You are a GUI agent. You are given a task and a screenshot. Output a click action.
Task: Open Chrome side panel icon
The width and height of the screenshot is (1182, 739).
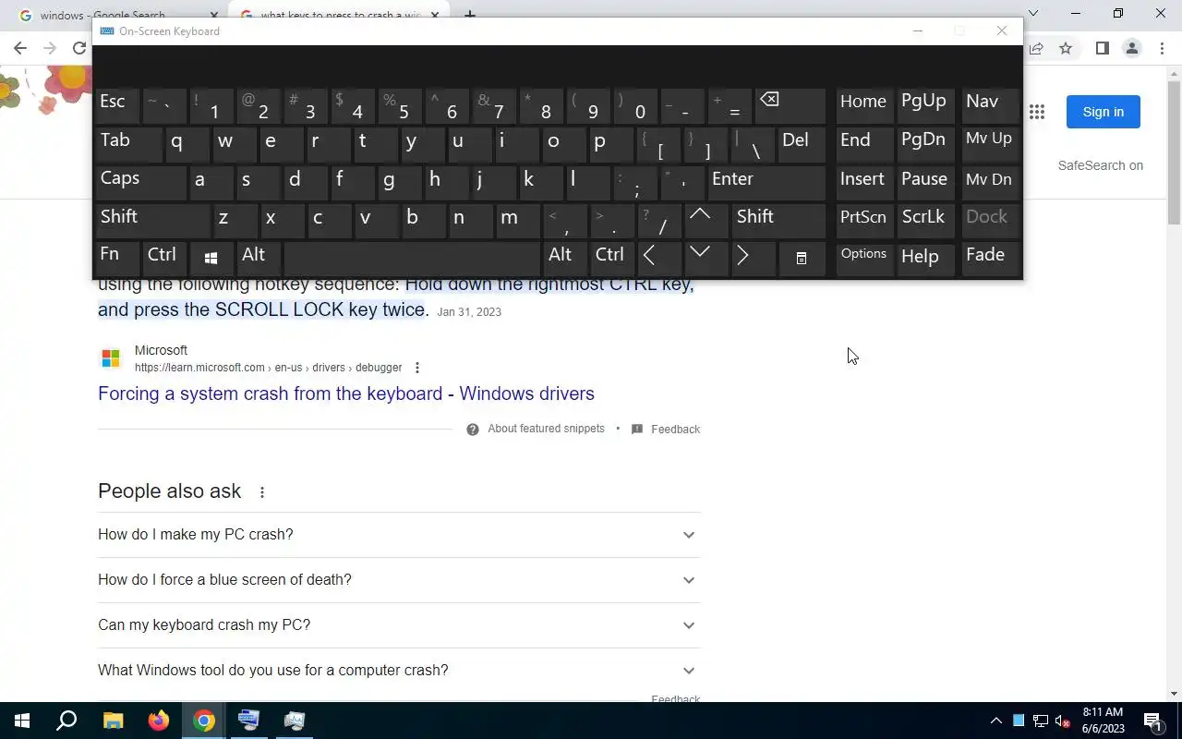tap(1102, 48)
